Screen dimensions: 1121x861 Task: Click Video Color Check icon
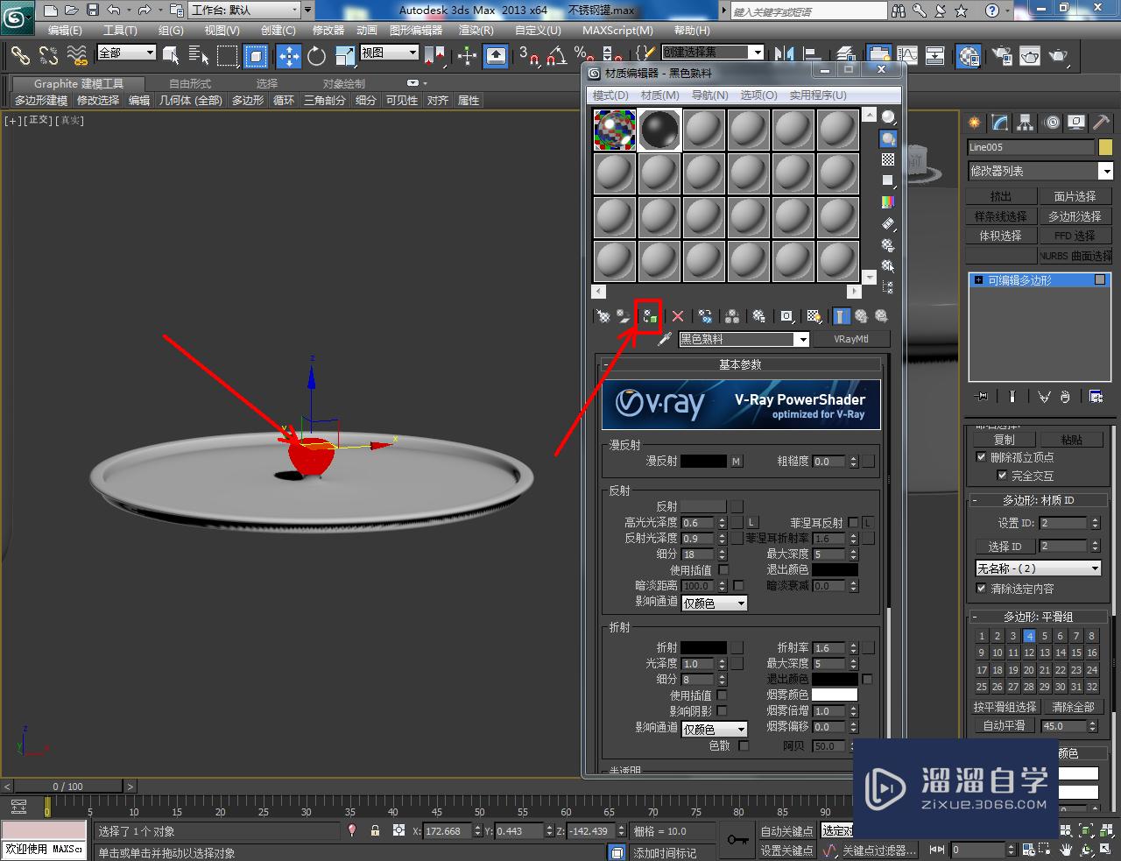click(888, 201)
